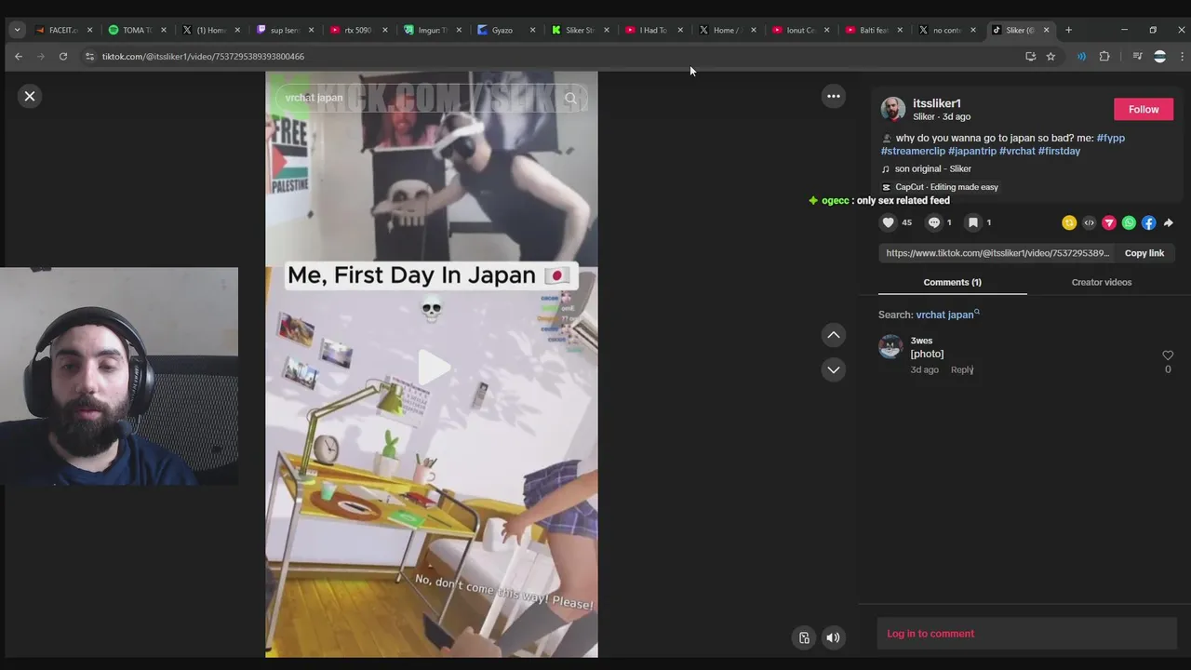Open the #fypp hashtag
Viewport: 1191px width, 670px height.
pyautogui.click(x=1111, y=138)
